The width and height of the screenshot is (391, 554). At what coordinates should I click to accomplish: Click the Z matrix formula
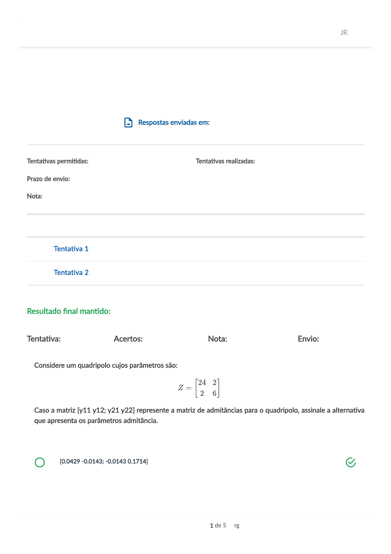click(x=199, y=388)
